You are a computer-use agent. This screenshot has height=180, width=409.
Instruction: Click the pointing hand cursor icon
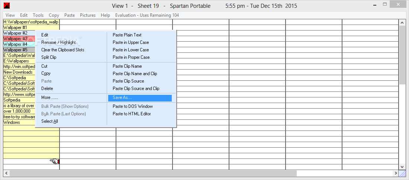pos(55,161)
